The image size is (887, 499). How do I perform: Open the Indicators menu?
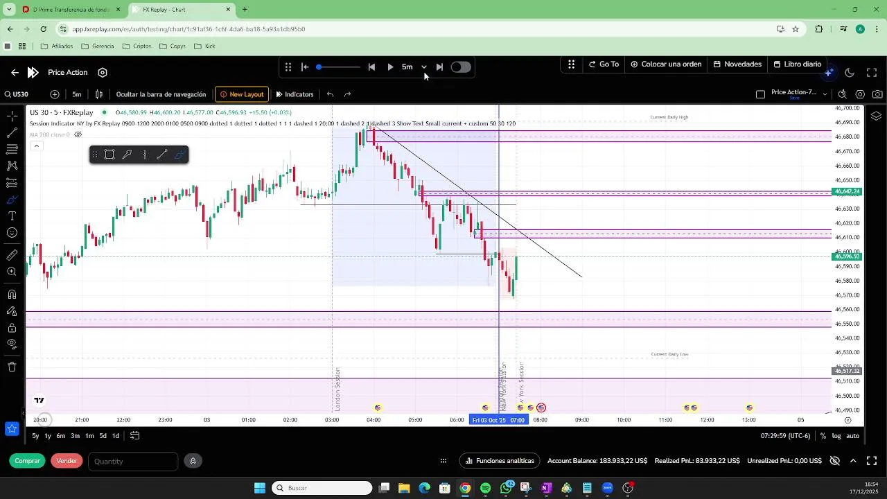click(295, 94)
